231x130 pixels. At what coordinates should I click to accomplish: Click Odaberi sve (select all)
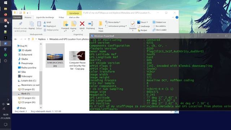click(159, 22)
